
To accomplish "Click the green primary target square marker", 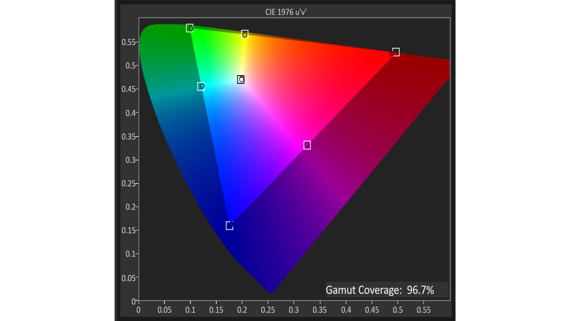I will tap(189, 28).
